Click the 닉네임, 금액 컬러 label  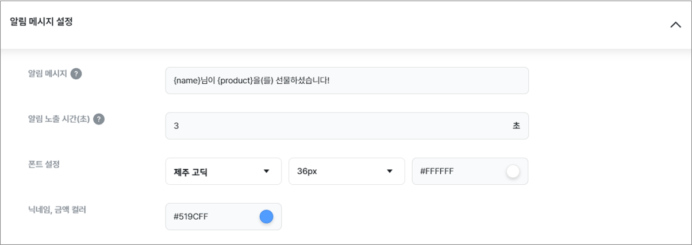click(57, 209)
